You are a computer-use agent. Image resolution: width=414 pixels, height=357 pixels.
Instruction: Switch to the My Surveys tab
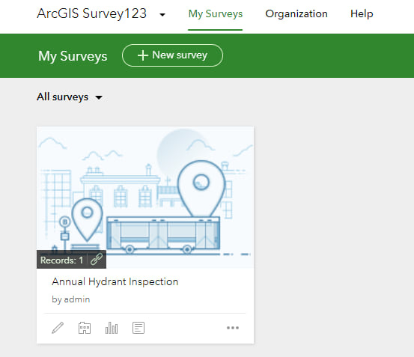[215, 13]
